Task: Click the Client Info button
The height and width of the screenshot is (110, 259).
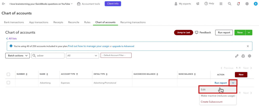Action: click(x=113, y=4)
